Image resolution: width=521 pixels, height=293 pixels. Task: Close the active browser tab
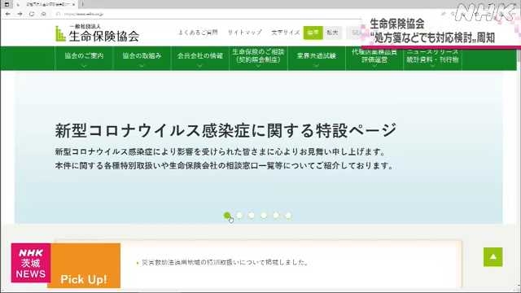tap(73, 4)
